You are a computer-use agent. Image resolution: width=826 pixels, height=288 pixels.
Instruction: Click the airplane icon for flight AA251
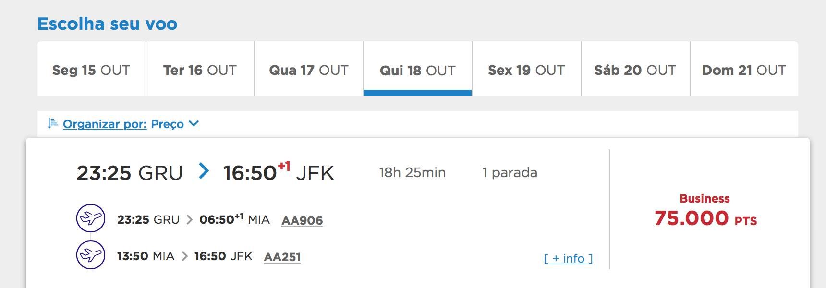point(91,255)
